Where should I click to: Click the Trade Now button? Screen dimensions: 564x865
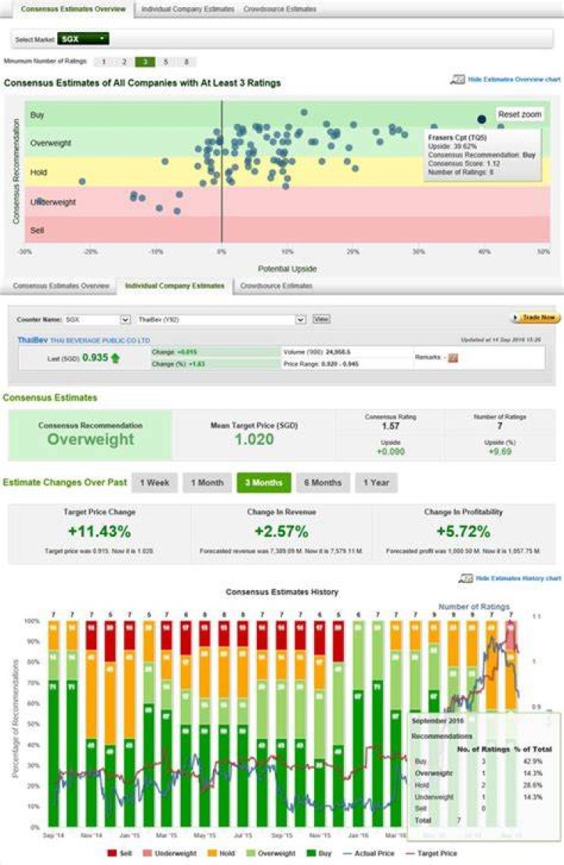[536, 318]
